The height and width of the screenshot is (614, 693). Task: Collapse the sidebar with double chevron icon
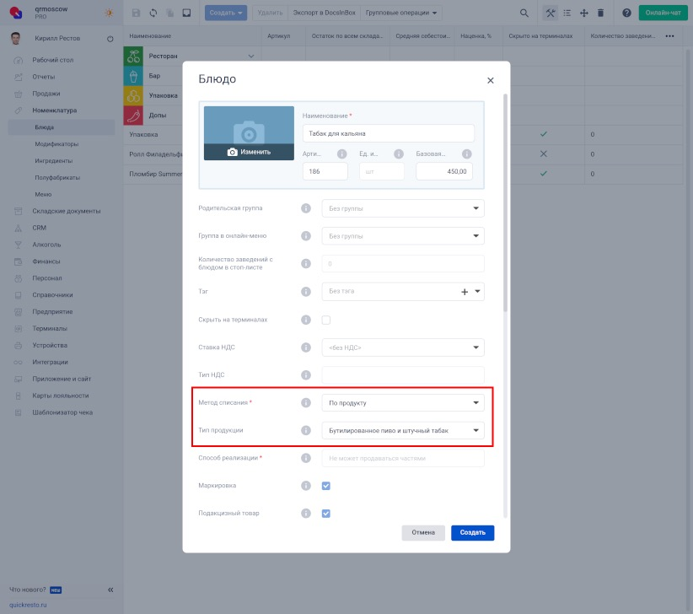110,590
